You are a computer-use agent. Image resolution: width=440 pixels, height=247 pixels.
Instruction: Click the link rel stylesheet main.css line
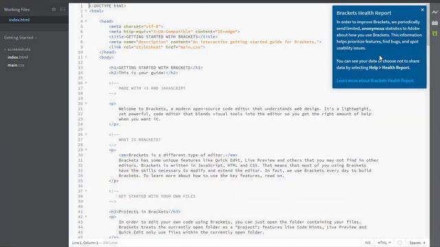pyautogui.click(x=157, y=47)
